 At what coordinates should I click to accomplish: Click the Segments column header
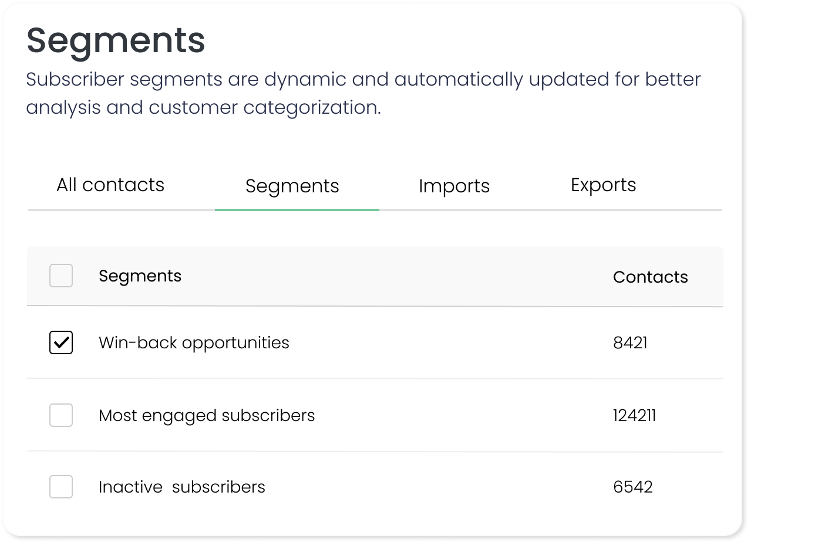point(140,276)
